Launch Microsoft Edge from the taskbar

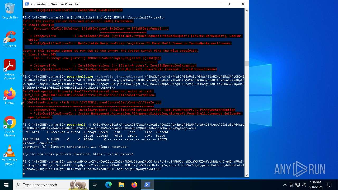(x=109, y=185)
